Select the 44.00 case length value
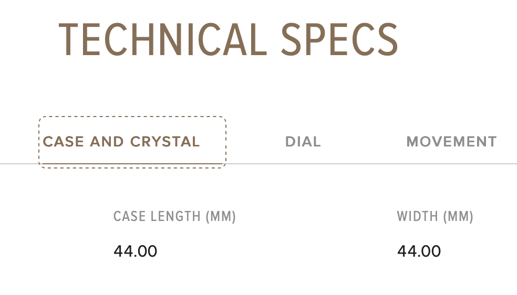The image size is (517, 295). click(135, 251)
